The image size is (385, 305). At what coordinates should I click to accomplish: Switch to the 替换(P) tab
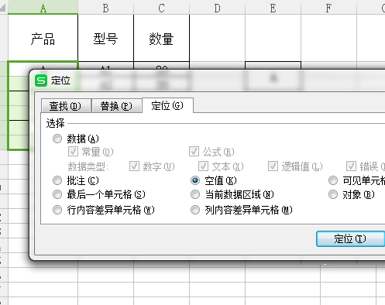(x=116, y=106)
